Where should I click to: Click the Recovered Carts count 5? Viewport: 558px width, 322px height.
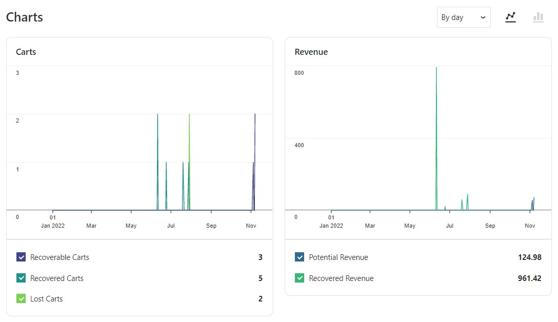click(x=261, y=278)
